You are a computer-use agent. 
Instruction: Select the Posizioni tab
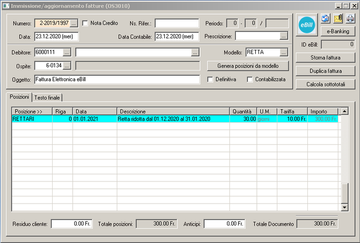pos(19,97)
